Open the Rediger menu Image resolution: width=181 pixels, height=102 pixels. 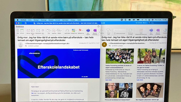pos(36,20)
